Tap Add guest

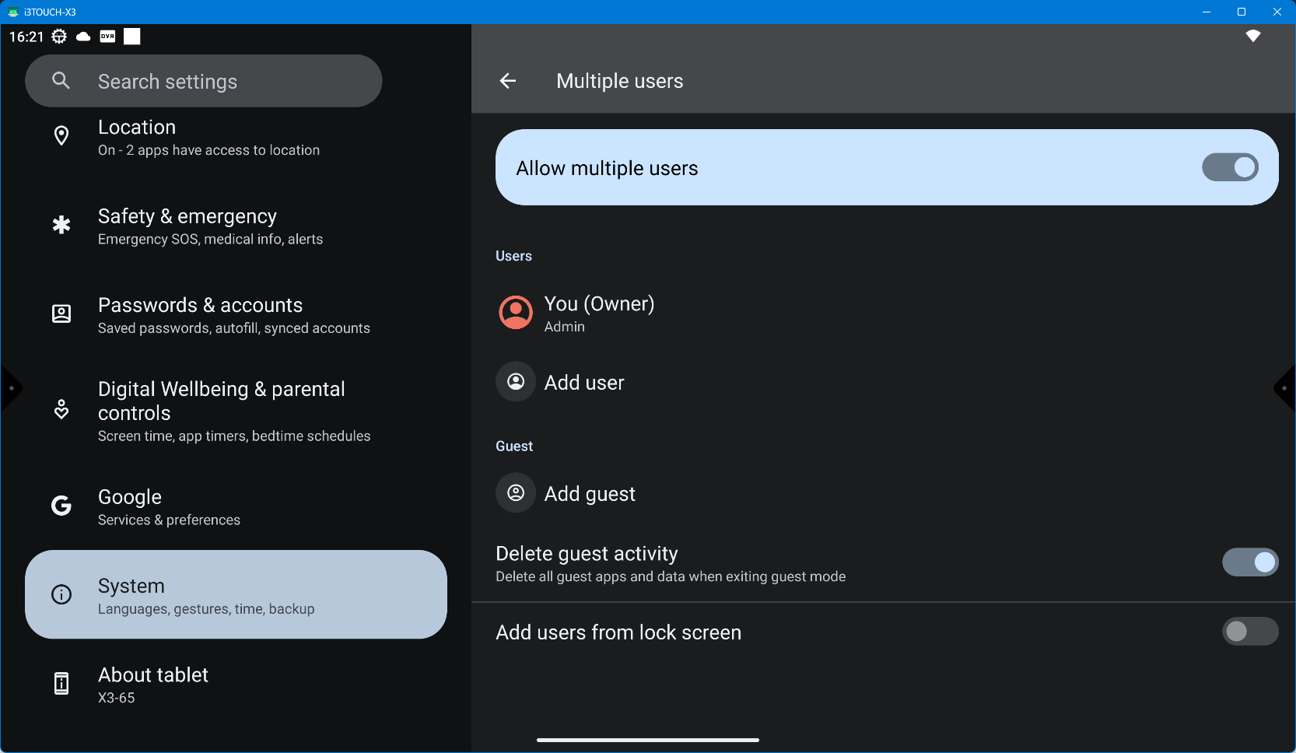[589, 494]
